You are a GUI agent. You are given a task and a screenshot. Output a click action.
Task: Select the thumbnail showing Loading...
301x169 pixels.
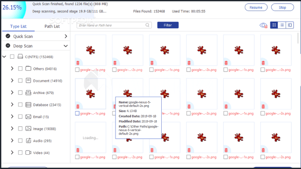tap(91, 138)
